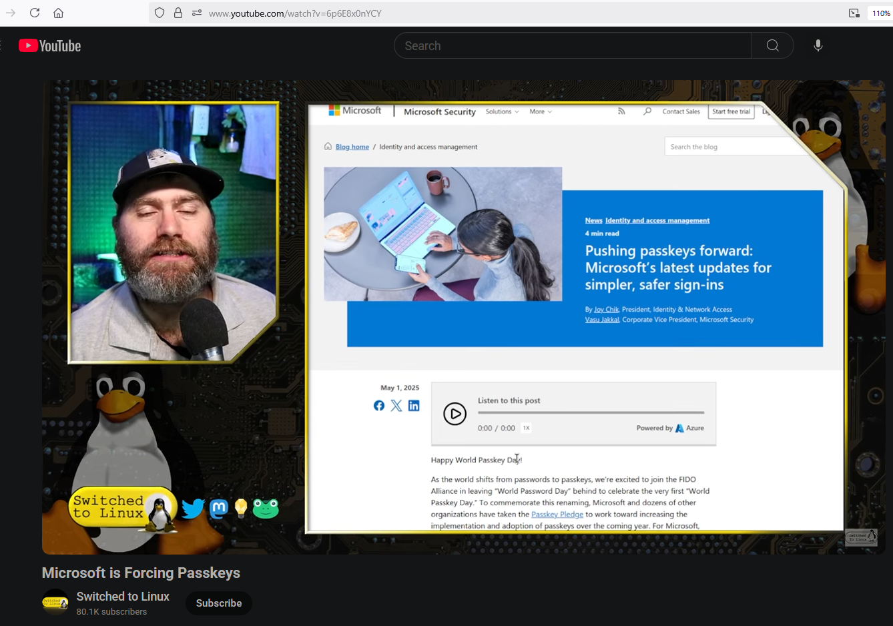Open site permissions icon in address bar

(197, 13)
